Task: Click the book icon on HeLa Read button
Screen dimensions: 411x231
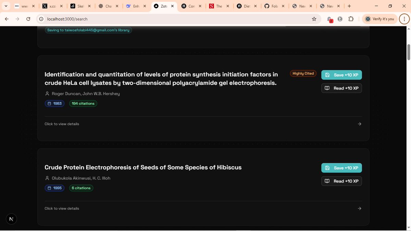Action: click(327, 88)
